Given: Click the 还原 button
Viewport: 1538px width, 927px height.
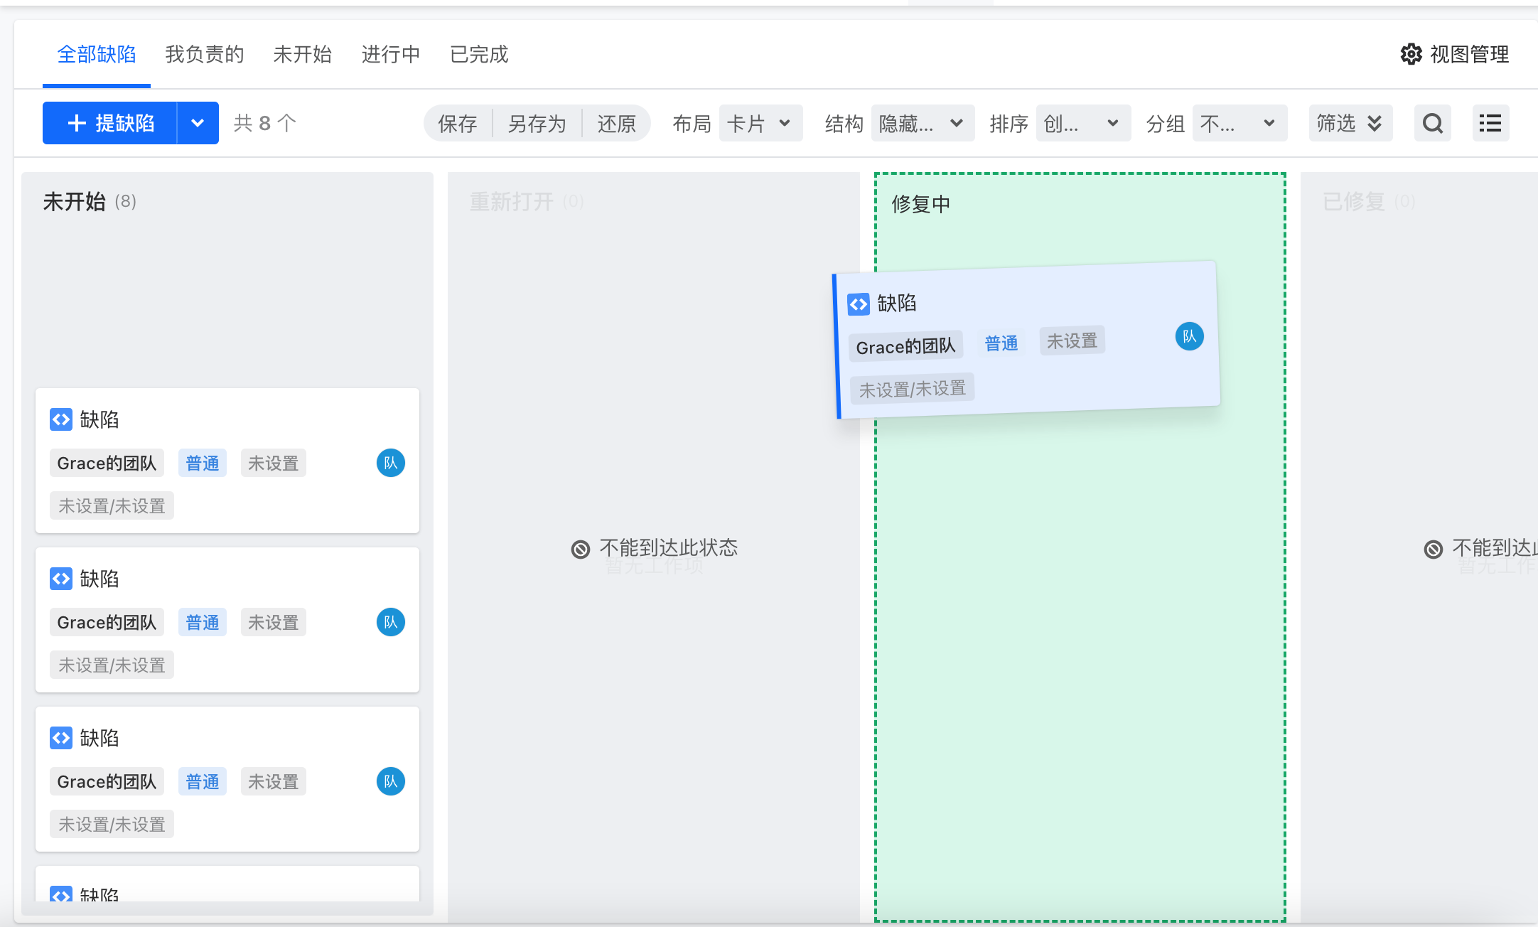Looking at the screenshot, I should [615, 124].
